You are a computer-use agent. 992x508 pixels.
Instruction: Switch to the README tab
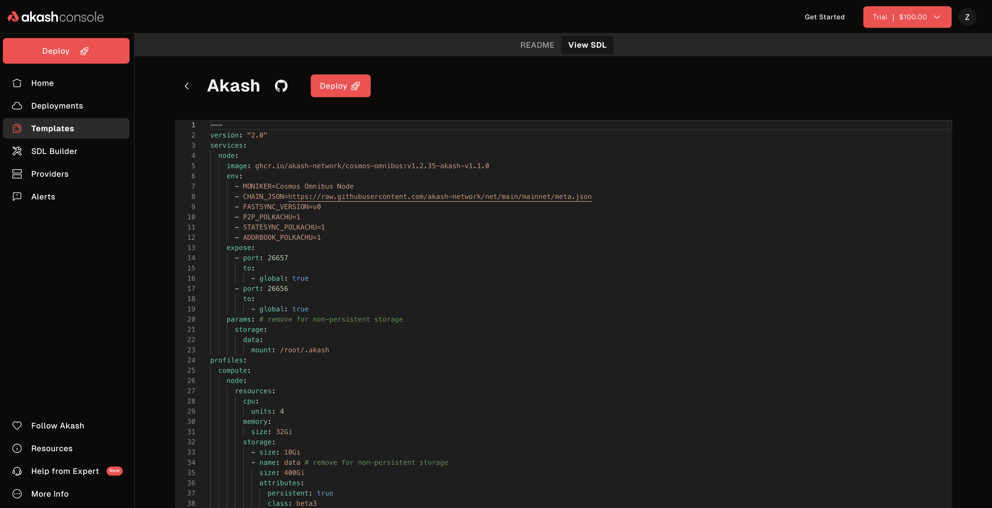537,45
